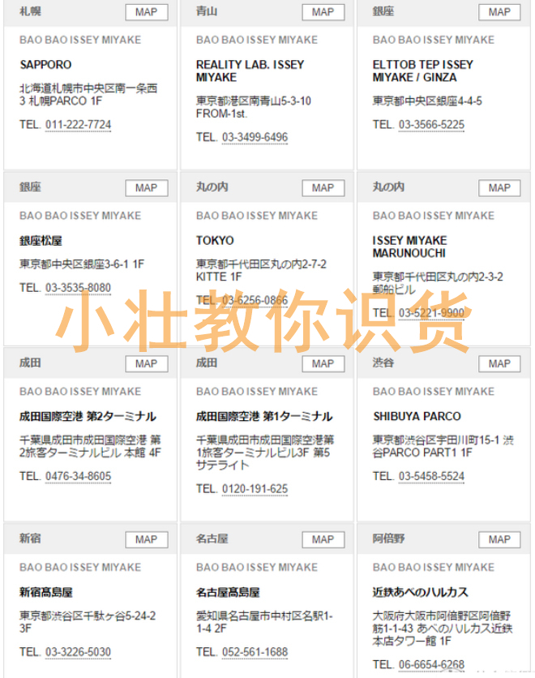Click MAP on ELTTOB TEP GINZA card
The width and height of the screenshot is (535, 678).
click(x=499, y=12)
